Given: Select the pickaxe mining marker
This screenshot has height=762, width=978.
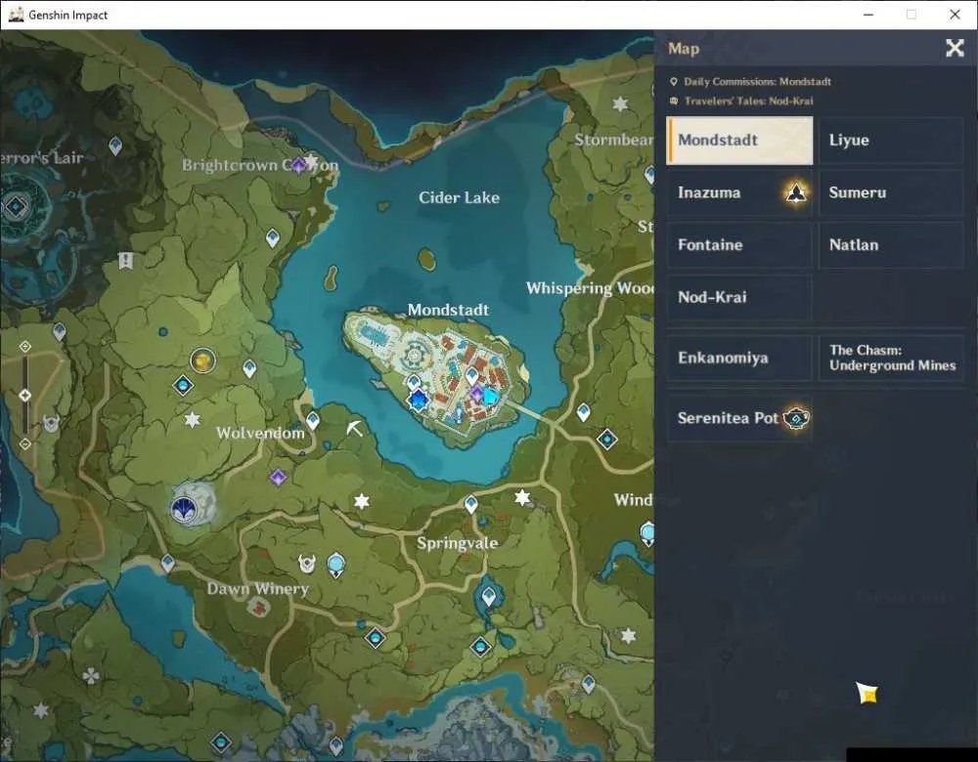Looking at the screenshot, I should point(354,428).
